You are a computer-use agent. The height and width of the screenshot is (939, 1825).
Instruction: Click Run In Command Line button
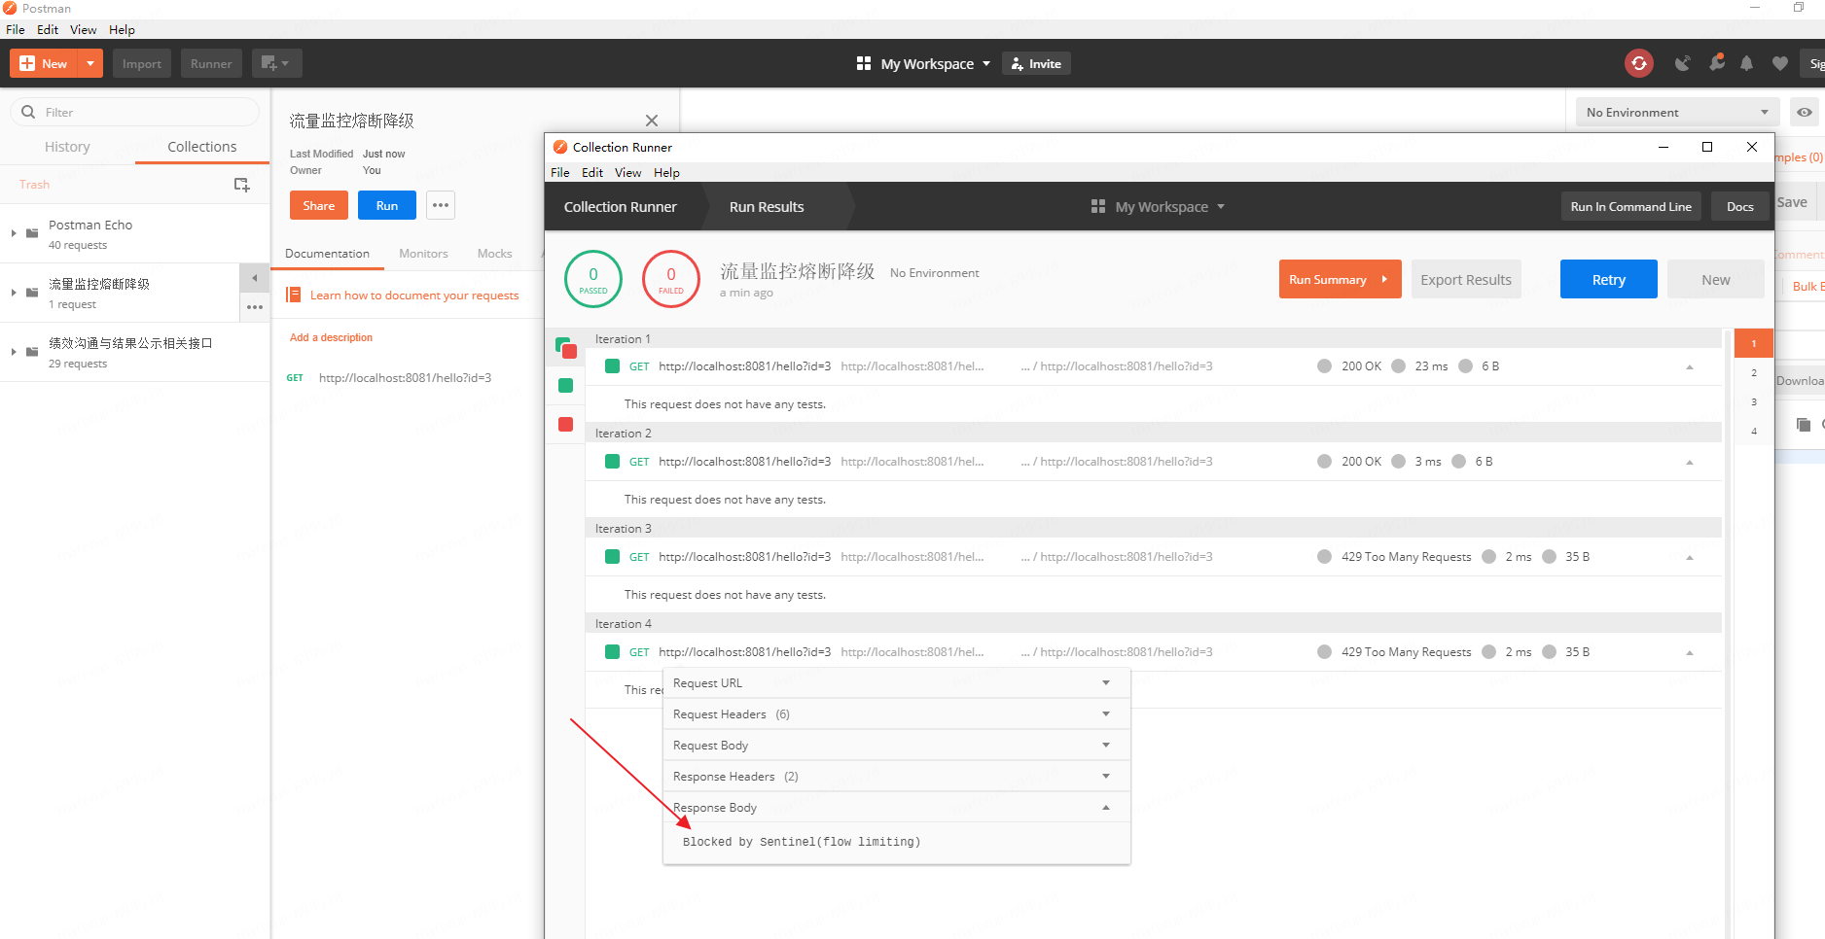1630,207
